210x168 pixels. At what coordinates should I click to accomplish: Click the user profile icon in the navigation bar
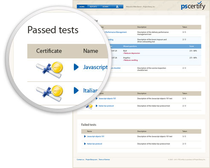coord(117,6)
